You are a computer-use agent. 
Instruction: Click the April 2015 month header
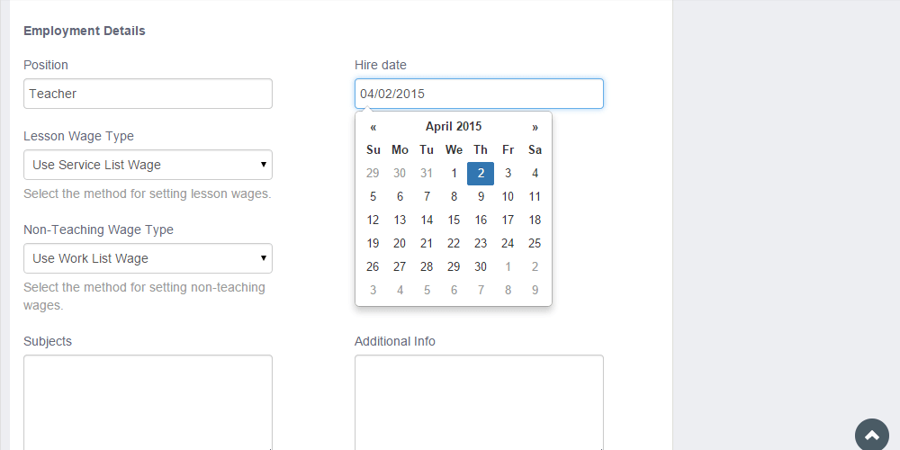tap(454, 127)
